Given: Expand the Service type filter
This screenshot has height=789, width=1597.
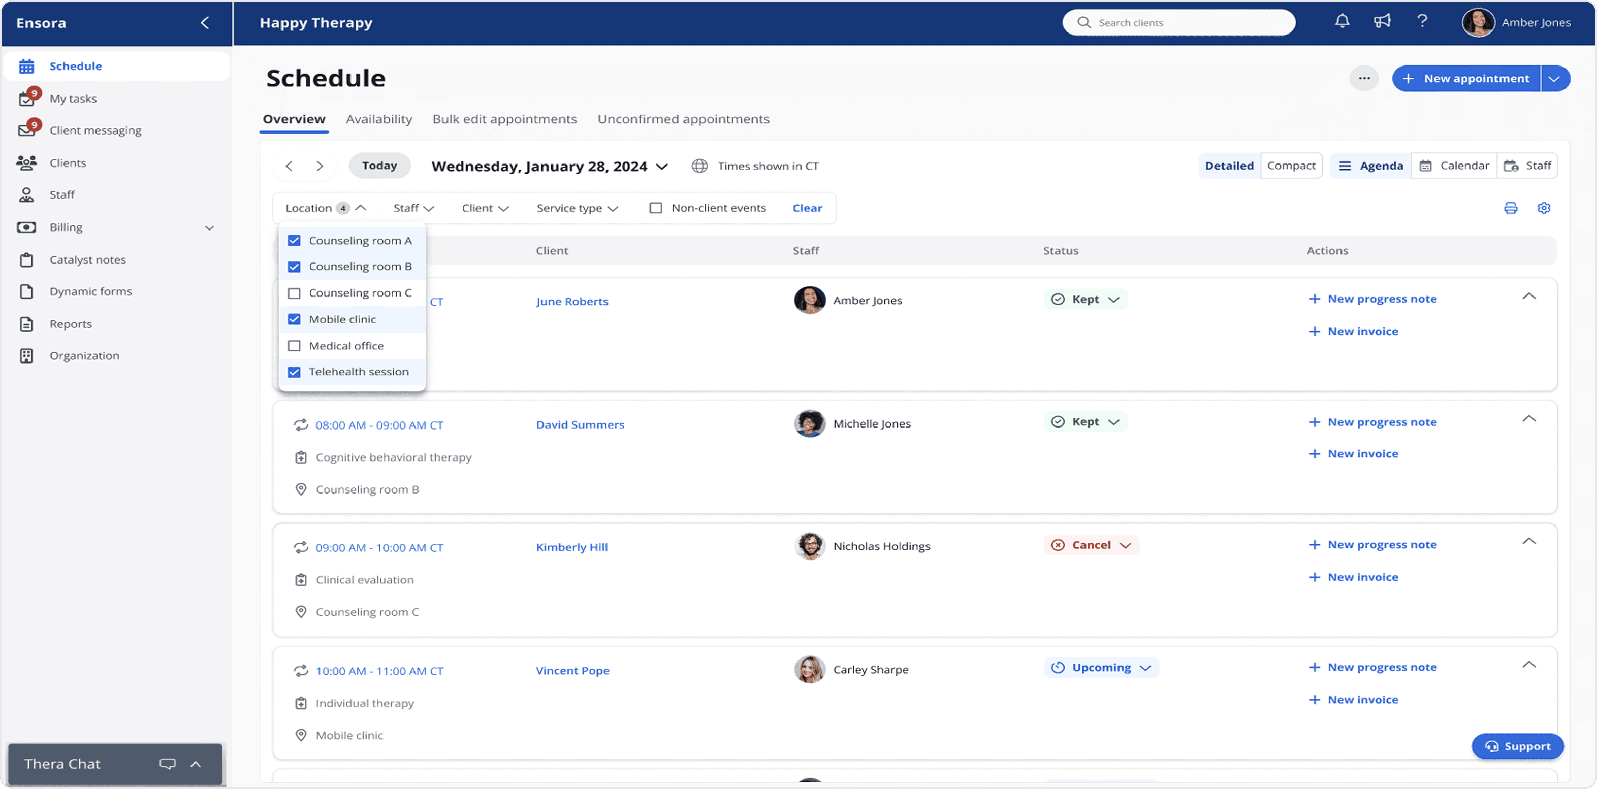Looking at the screenshot, I should coord(577,208).
